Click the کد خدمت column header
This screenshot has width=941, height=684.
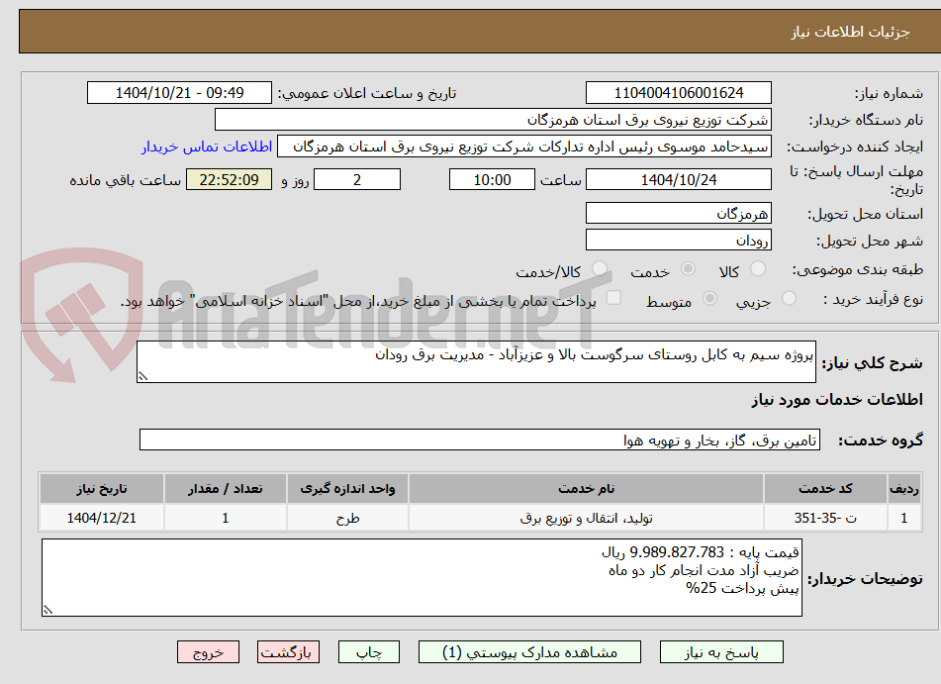825,488
